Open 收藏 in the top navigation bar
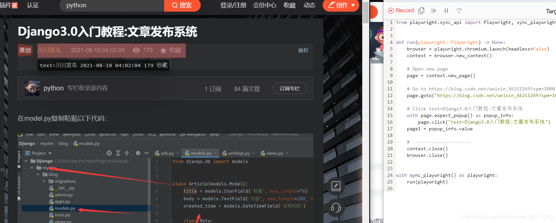The width and height of the screenshot is (556, 223). 289,5
